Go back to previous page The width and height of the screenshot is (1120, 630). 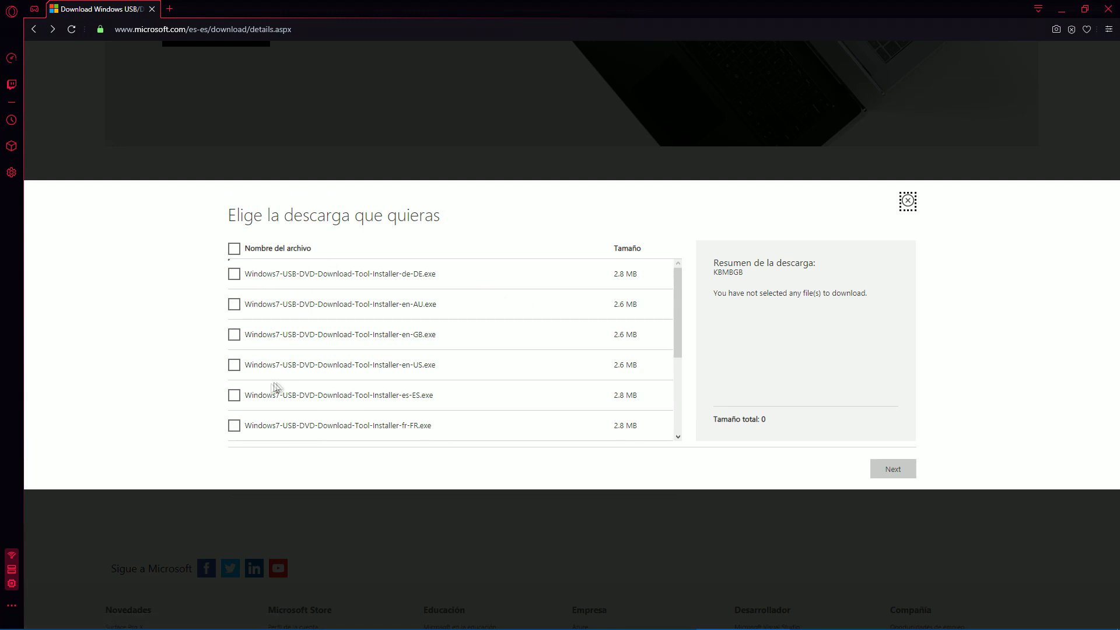(x=34, y=29)
